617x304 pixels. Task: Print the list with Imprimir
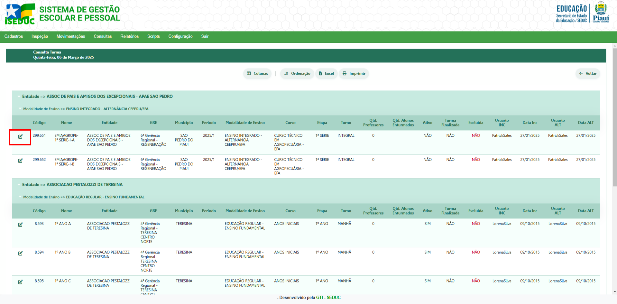coord(354,73)
